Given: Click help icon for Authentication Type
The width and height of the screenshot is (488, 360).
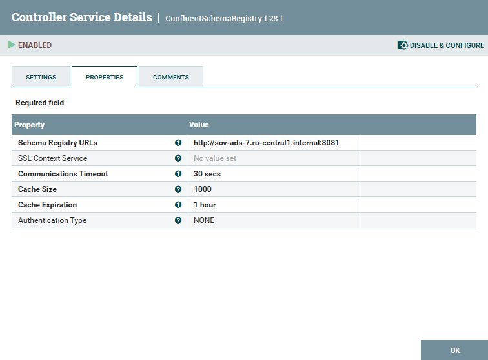Looking at the screenshot, I should tap(178, 220).
